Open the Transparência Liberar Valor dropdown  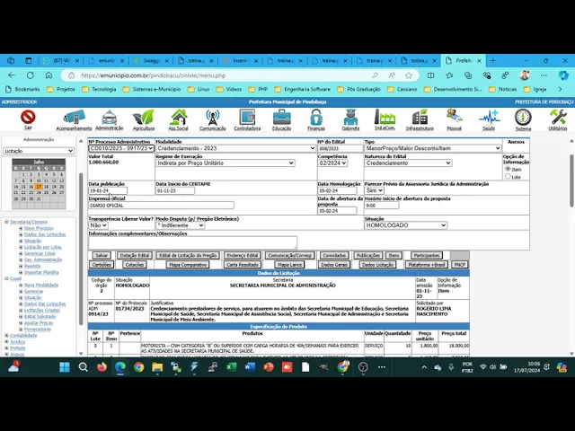[98, 225]
